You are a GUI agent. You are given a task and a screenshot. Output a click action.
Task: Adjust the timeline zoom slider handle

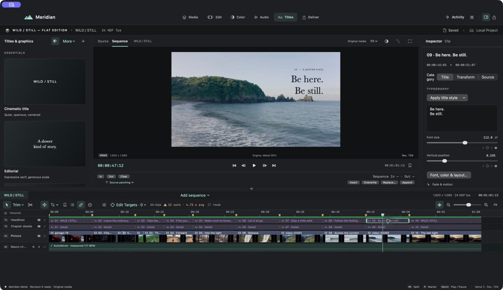point(469,205)
